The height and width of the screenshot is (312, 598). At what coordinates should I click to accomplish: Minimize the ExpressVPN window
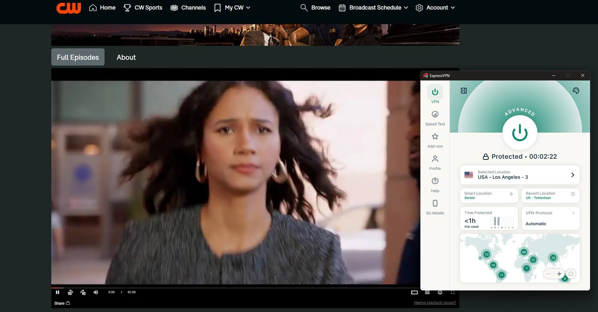coord(554,75)
